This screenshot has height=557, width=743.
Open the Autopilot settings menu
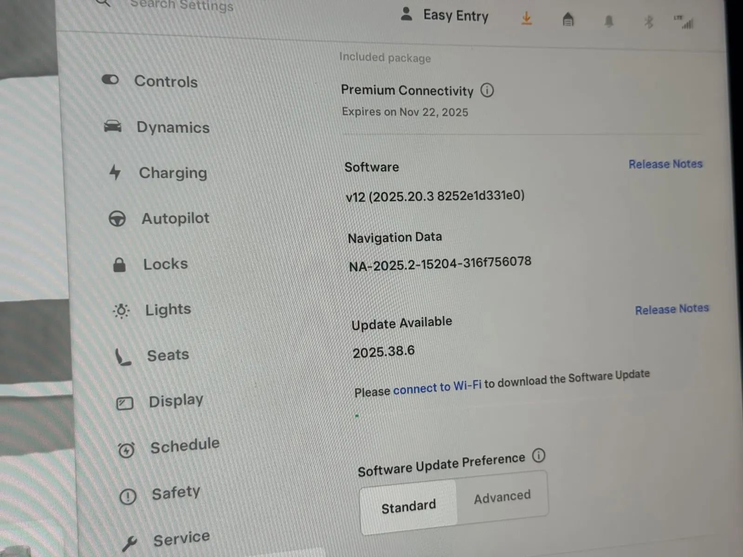[175, 218]
